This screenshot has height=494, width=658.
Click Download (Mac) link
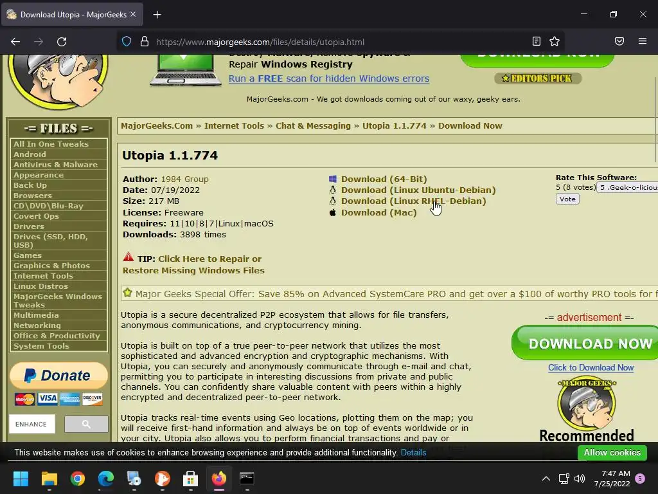point(379,212)
